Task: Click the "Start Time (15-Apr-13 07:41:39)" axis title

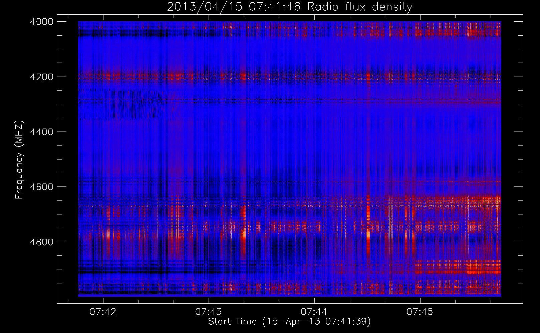Action: click(x=289, y=322)
